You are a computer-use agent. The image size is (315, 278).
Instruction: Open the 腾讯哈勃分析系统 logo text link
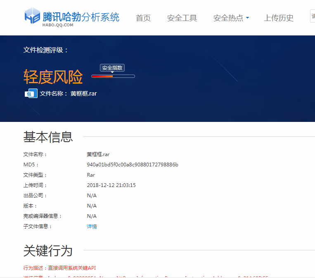click(x=81, y=16)
